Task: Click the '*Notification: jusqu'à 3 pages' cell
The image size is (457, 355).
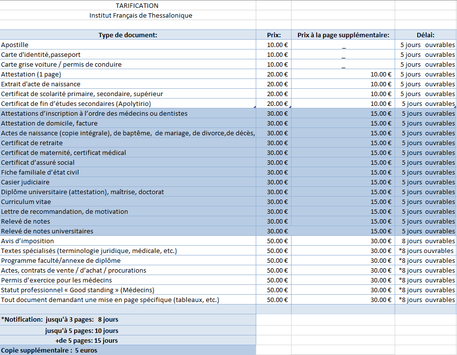Action: click(60, 319)
